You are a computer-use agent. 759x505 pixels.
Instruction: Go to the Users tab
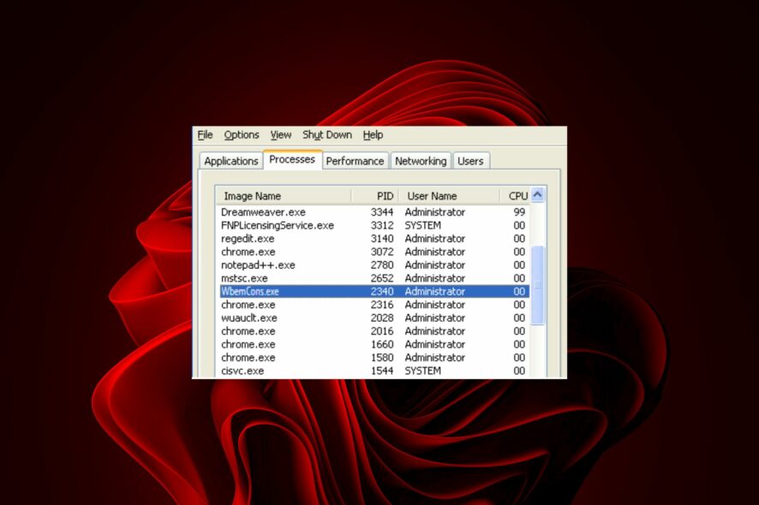pos(470,161)
